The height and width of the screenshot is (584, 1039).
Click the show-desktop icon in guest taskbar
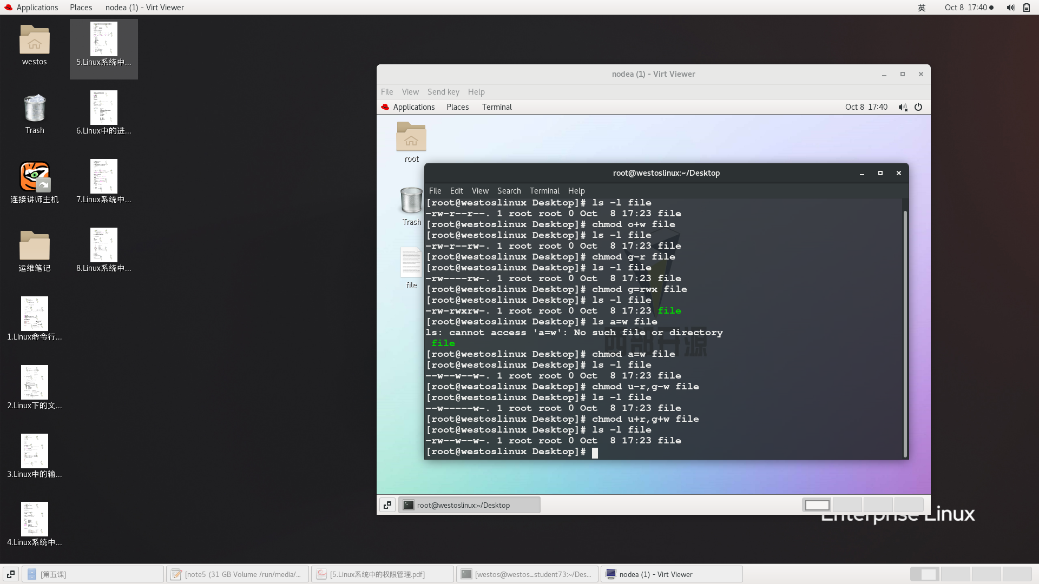[387, 505]
